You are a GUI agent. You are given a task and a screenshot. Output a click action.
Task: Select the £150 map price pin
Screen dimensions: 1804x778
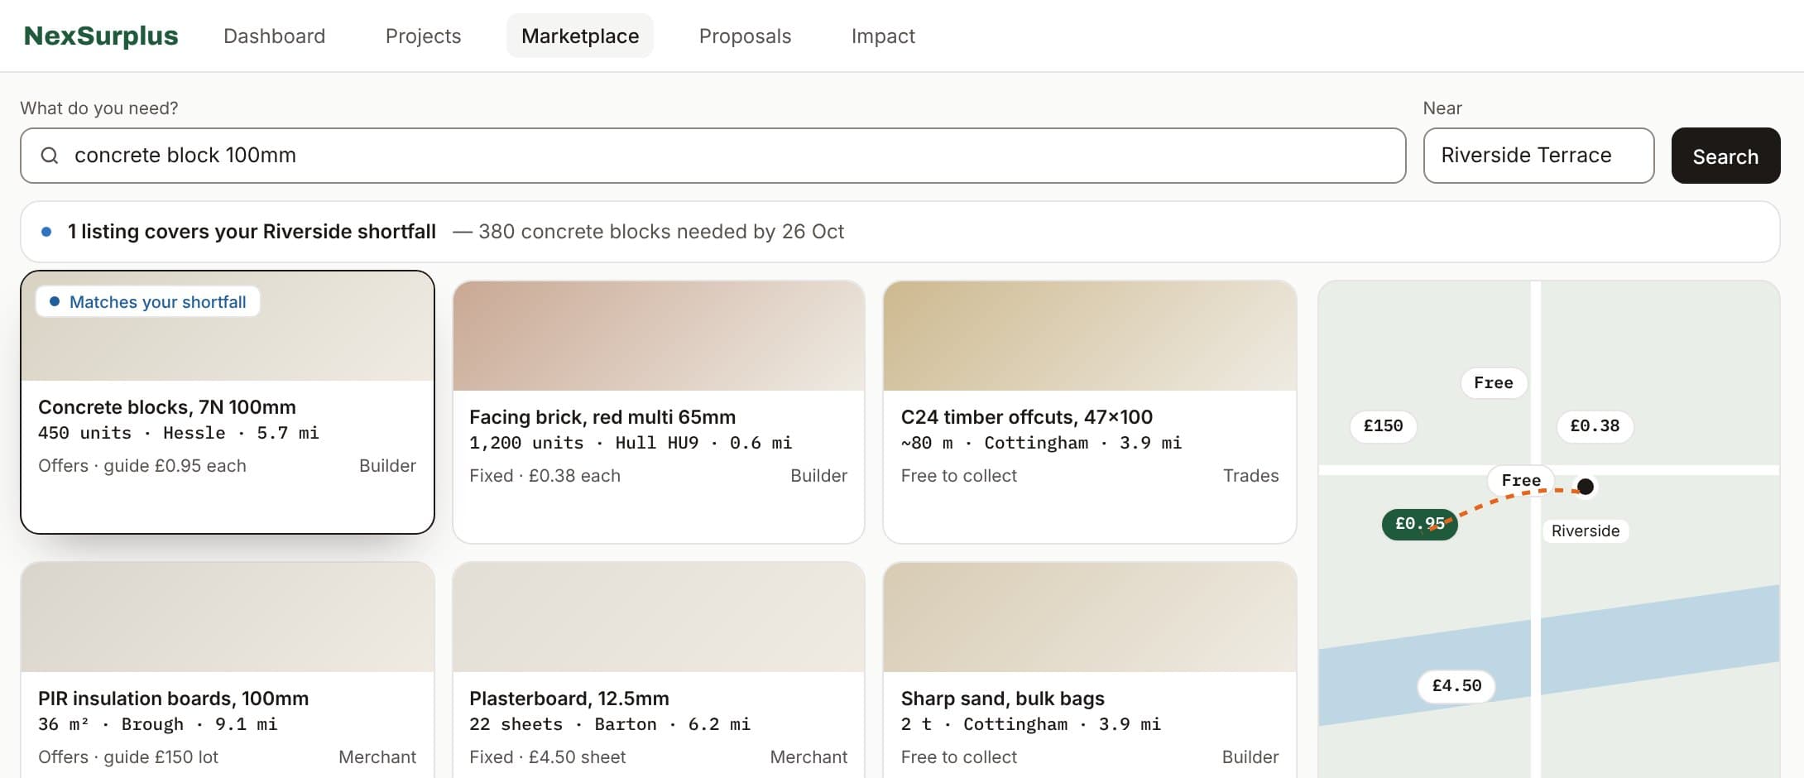point(1383,426)
